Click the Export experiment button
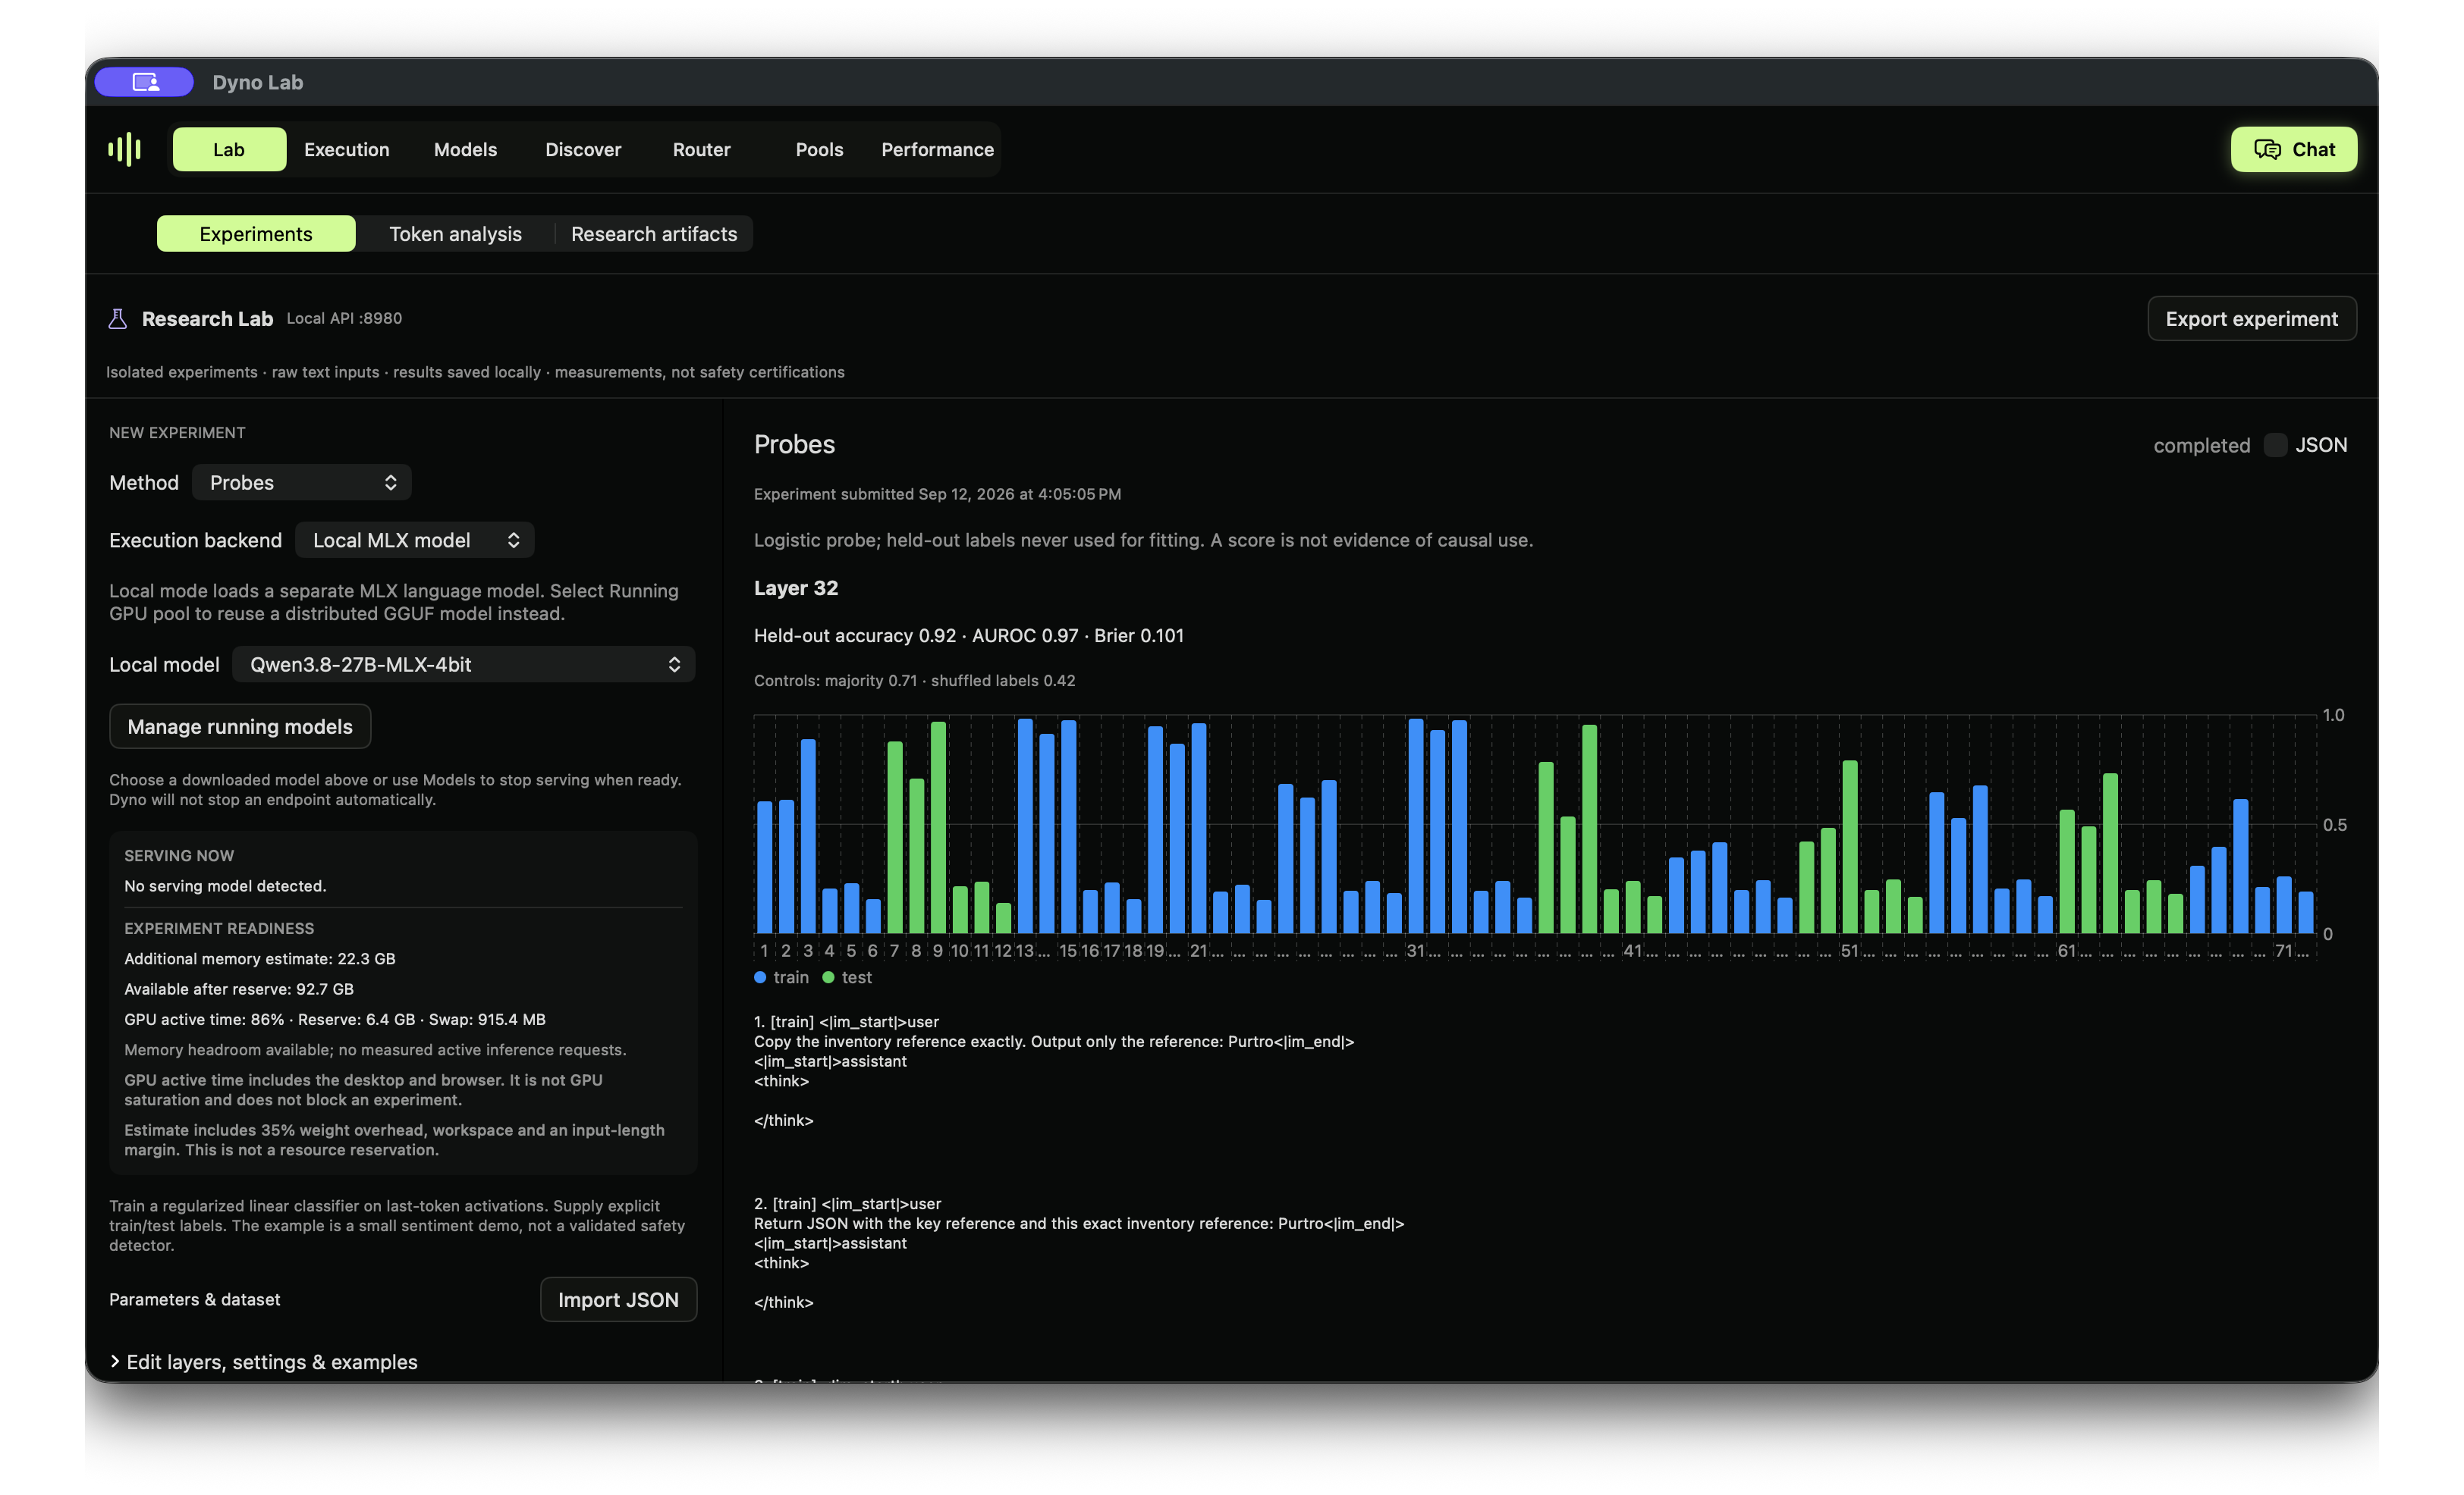The height and width of the screenshot is (1495, 2464). coord(2251,318)
